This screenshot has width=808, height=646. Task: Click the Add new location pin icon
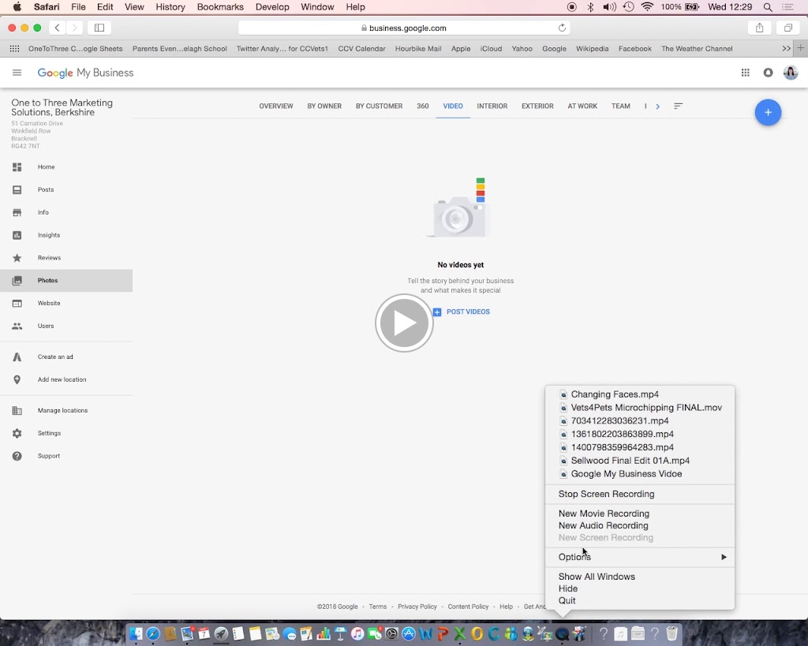[17, 379]
